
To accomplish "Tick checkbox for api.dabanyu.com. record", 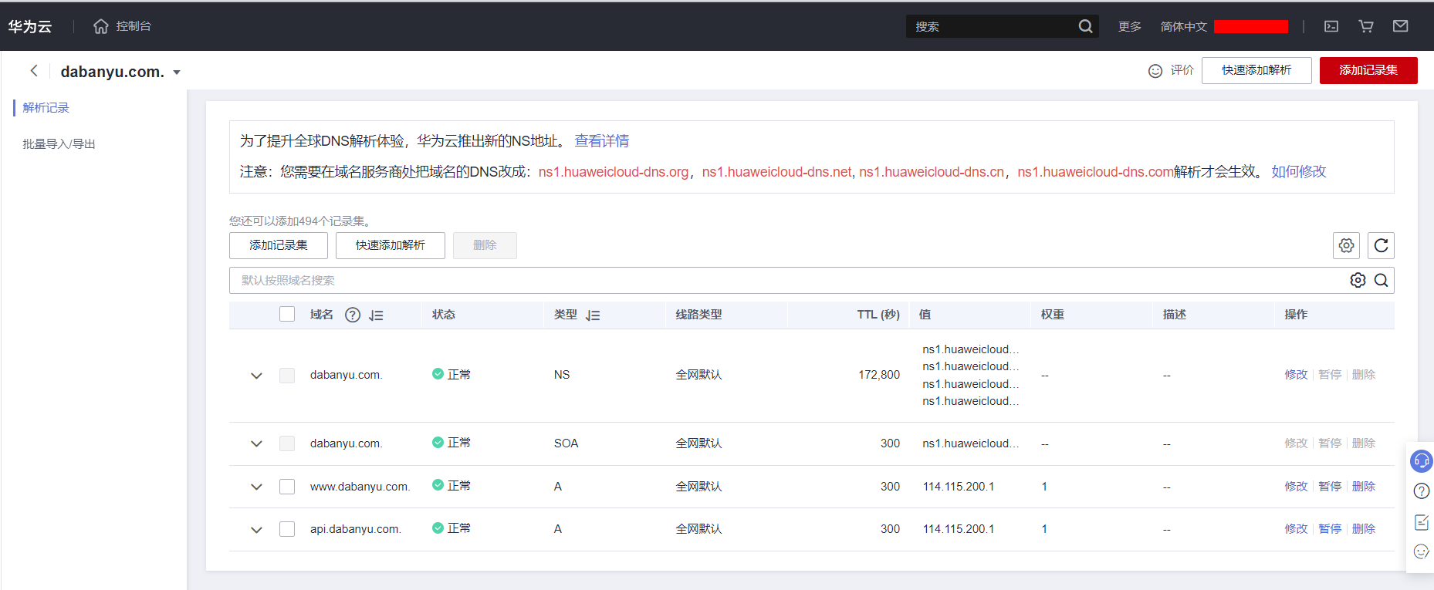I will [287, 529].
